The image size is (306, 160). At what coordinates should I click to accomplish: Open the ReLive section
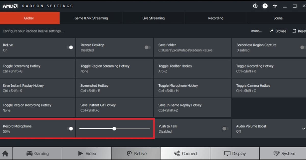click(x=136, y=154)
